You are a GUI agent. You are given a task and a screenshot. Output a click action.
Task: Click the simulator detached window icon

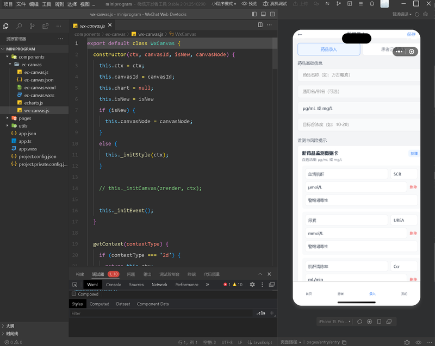[x=389, y=322]
